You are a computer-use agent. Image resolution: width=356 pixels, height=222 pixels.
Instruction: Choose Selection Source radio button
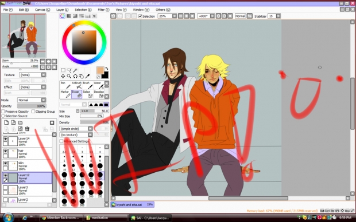3,116
